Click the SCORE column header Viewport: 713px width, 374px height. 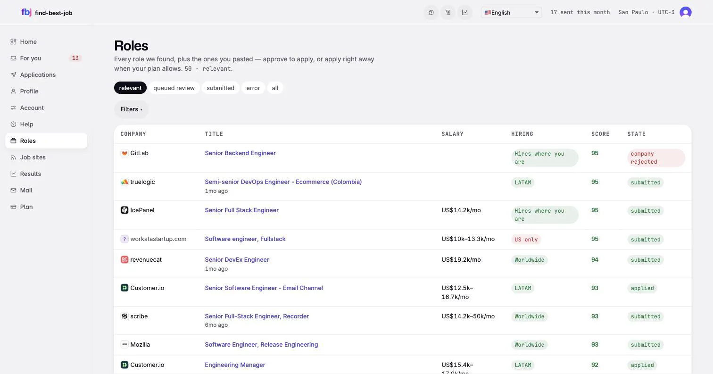600,134
